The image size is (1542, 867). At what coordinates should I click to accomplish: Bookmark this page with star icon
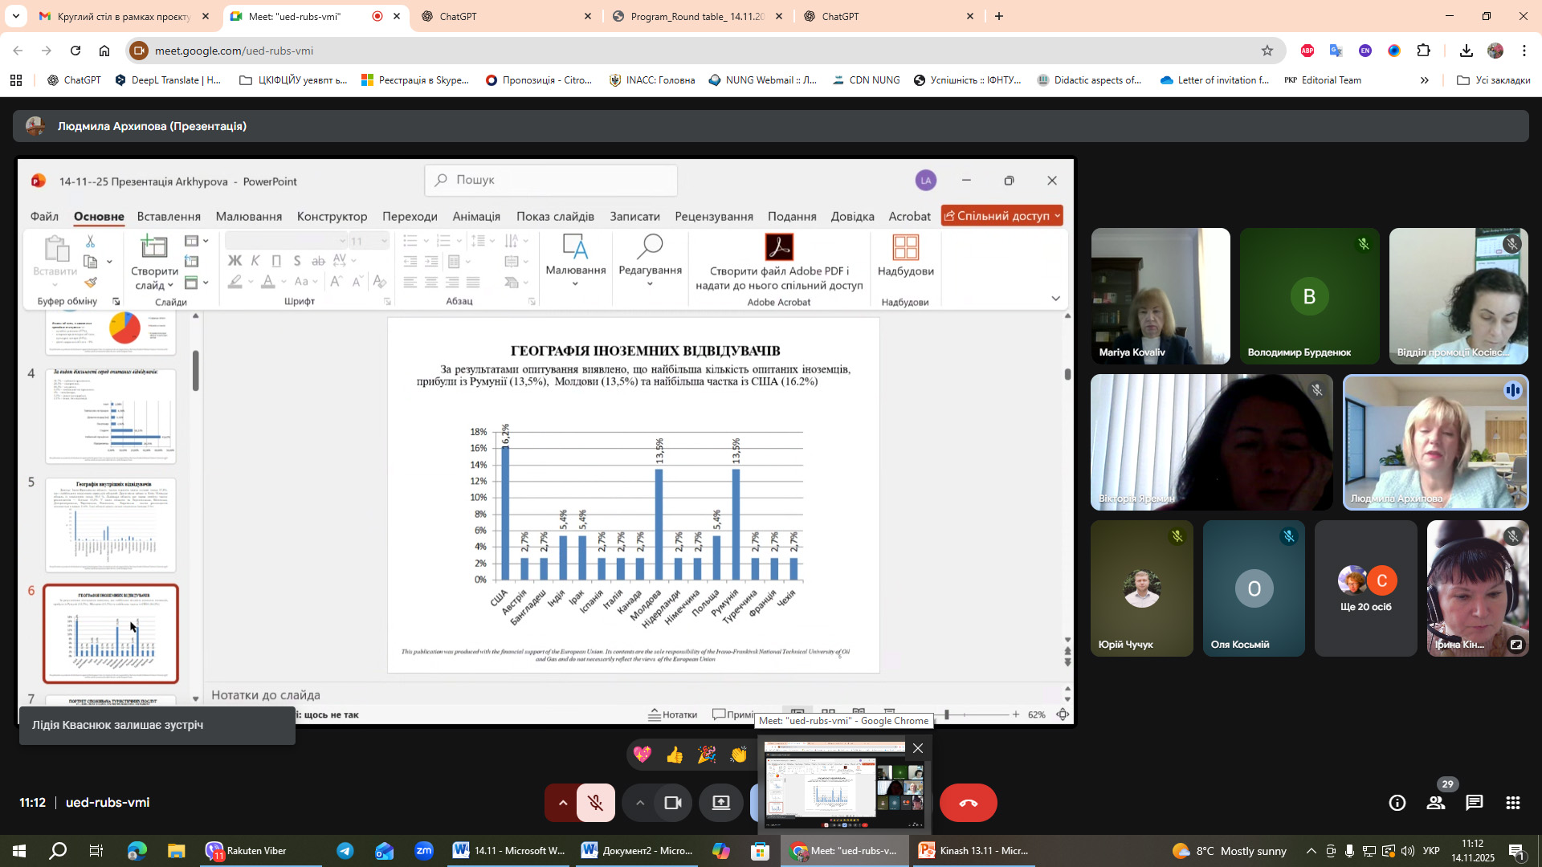(x=1267, y=51)
